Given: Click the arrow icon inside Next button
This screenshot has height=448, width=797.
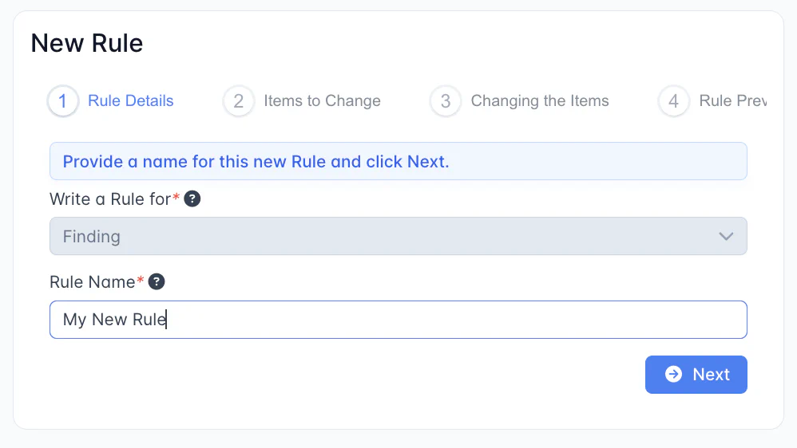Looking at the screenshot, I should 673,375.
